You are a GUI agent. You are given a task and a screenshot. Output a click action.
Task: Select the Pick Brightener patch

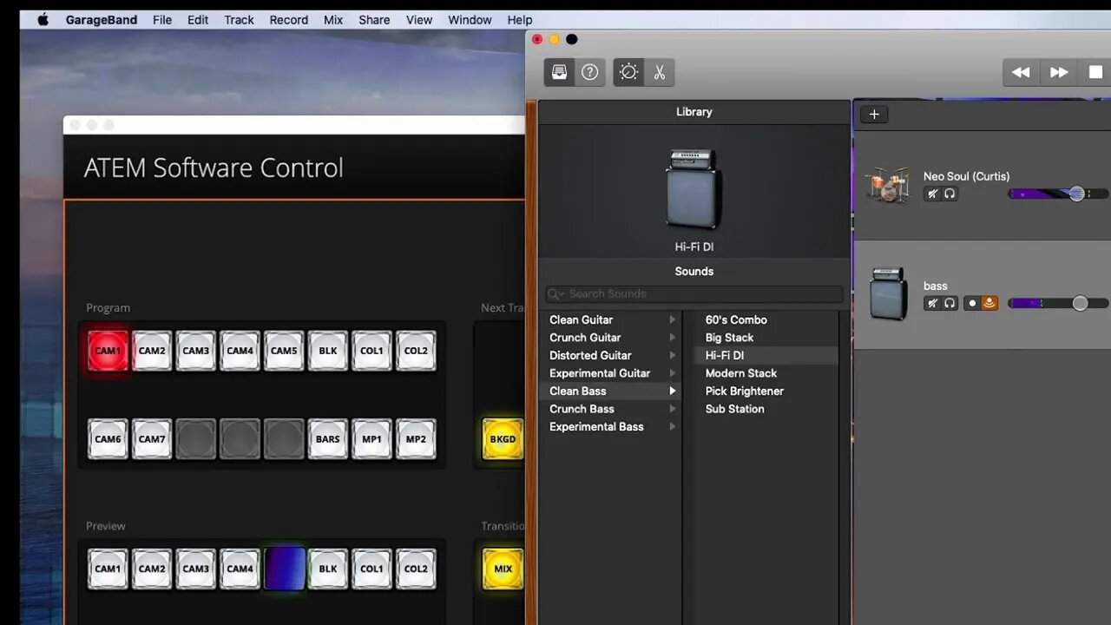click(x=744, y=391)
